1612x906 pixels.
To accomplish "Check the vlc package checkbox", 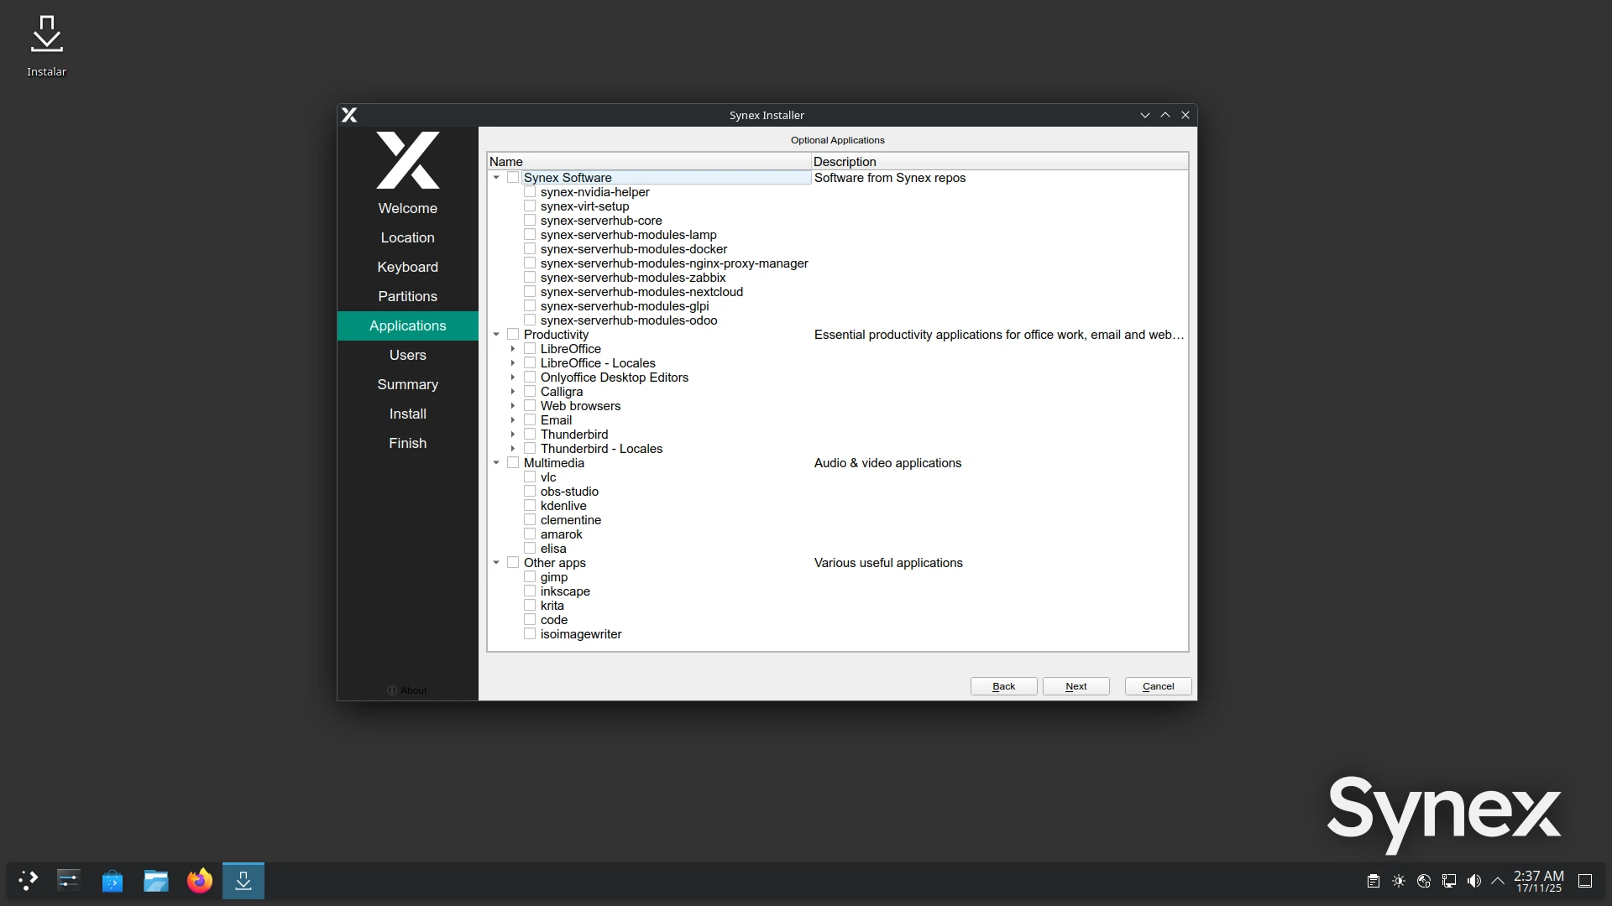I will coord(530,477).
